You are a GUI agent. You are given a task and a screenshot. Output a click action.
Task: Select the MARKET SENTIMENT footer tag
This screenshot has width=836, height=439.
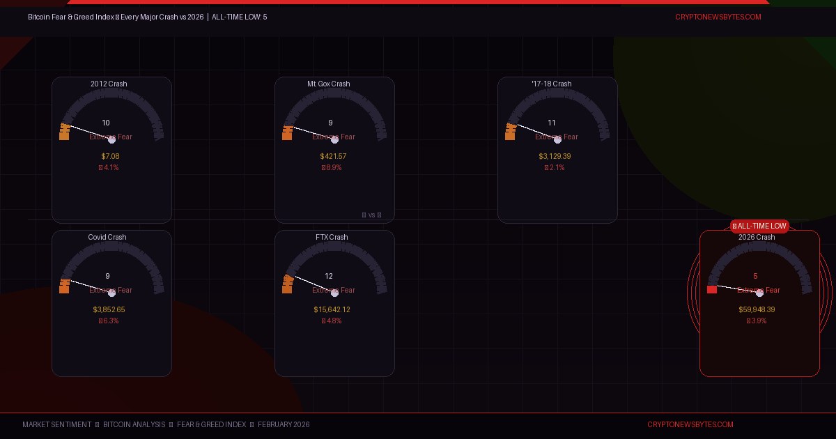coord(56,424)
